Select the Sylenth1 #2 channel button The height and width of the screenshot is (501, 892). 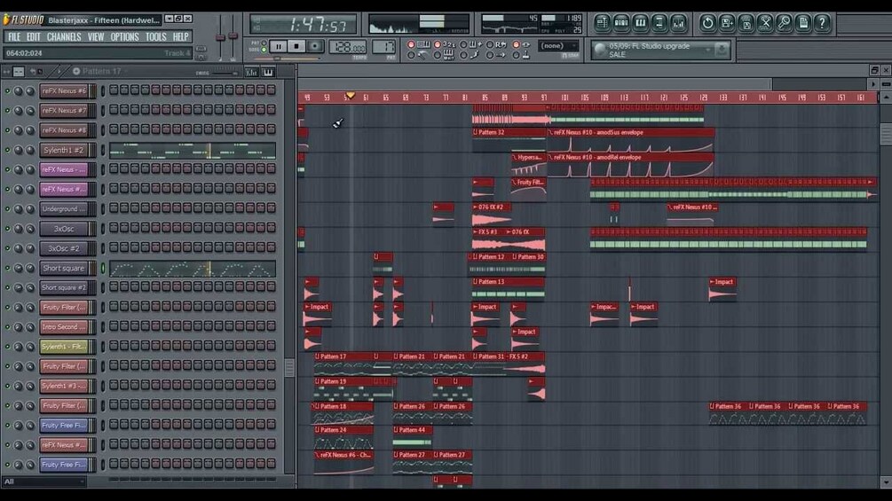(x=64, y=151)
